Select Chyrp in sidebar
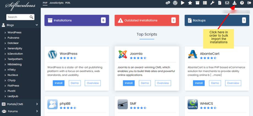The height and width of the screenshot is (116, 253). tap(12, 80)
